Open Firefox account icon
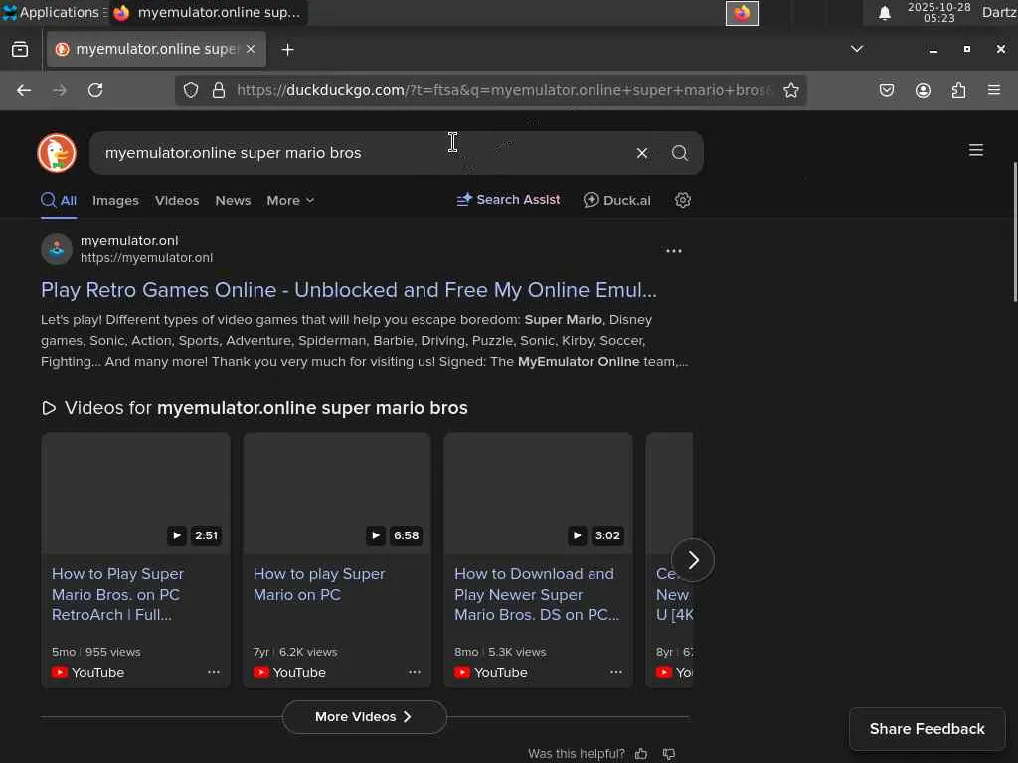The width and height of the screenshot is (1018, 763). click(x=923, y=90)
